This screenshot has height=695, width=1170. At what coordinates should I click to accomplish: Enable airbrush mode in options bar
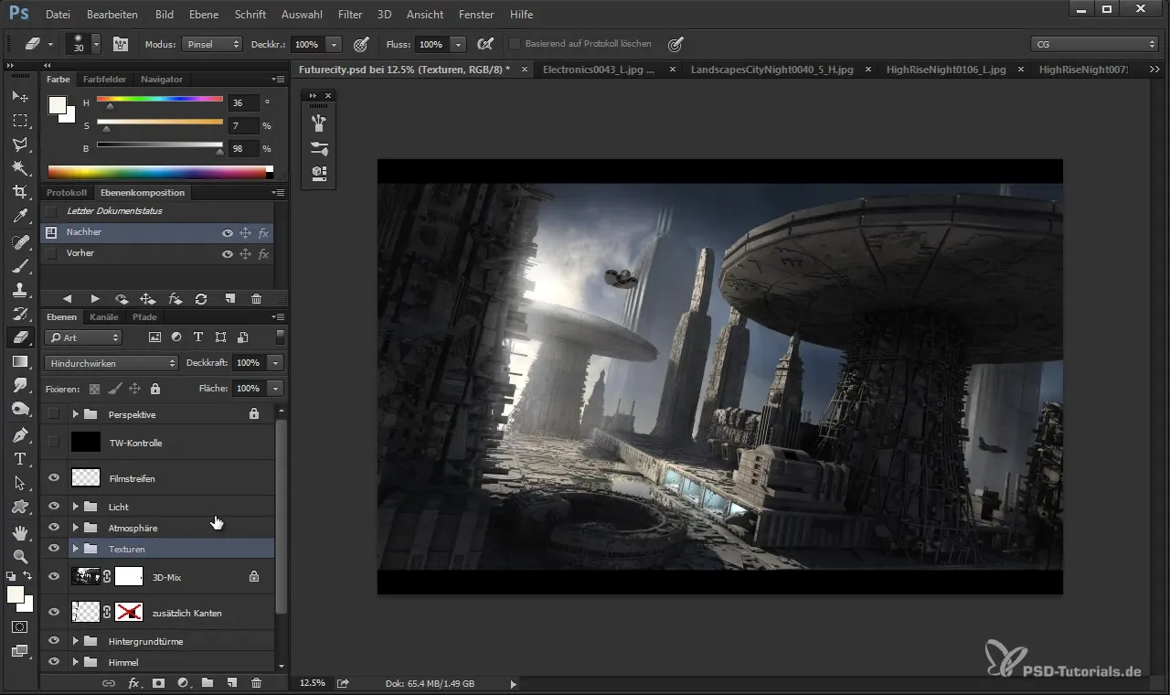(x=485, y=44)
